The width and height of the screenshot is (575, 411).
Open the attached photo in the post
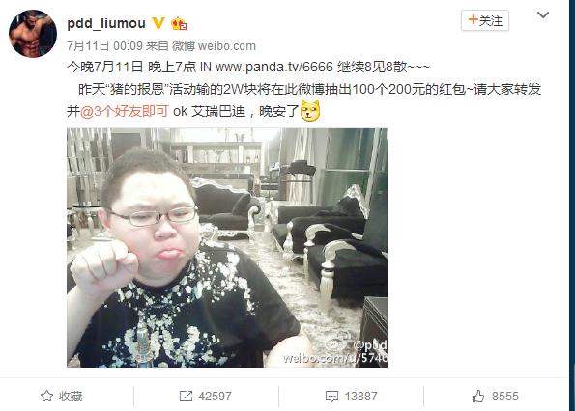click(x=227, y=247)
